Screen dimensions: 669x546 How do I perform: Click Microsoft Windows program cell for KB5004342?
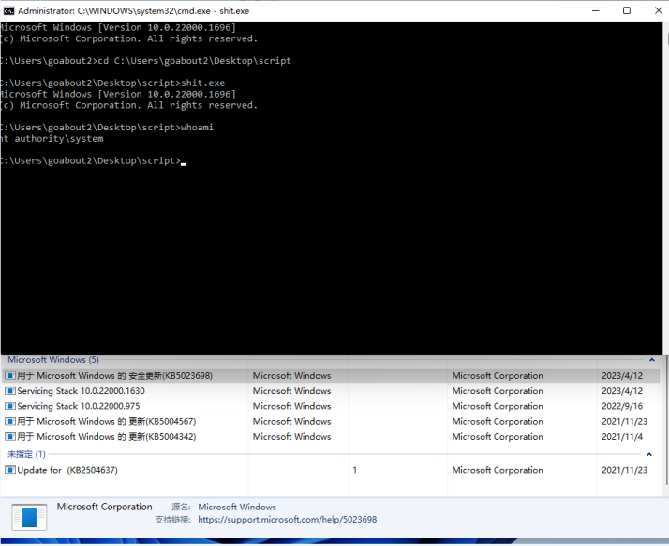[x=291, y=437]
